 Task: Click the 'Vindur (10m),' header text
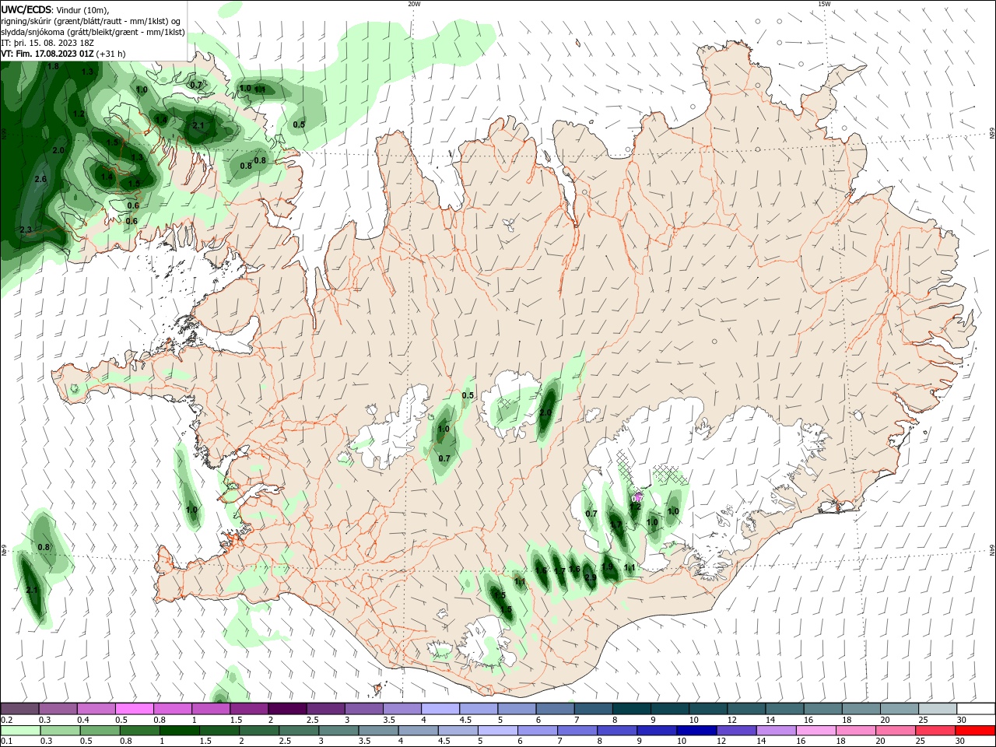tap(83, 9)
